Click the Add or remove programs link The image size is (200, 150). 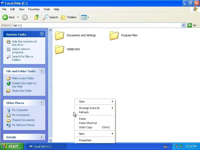point(21,51)
